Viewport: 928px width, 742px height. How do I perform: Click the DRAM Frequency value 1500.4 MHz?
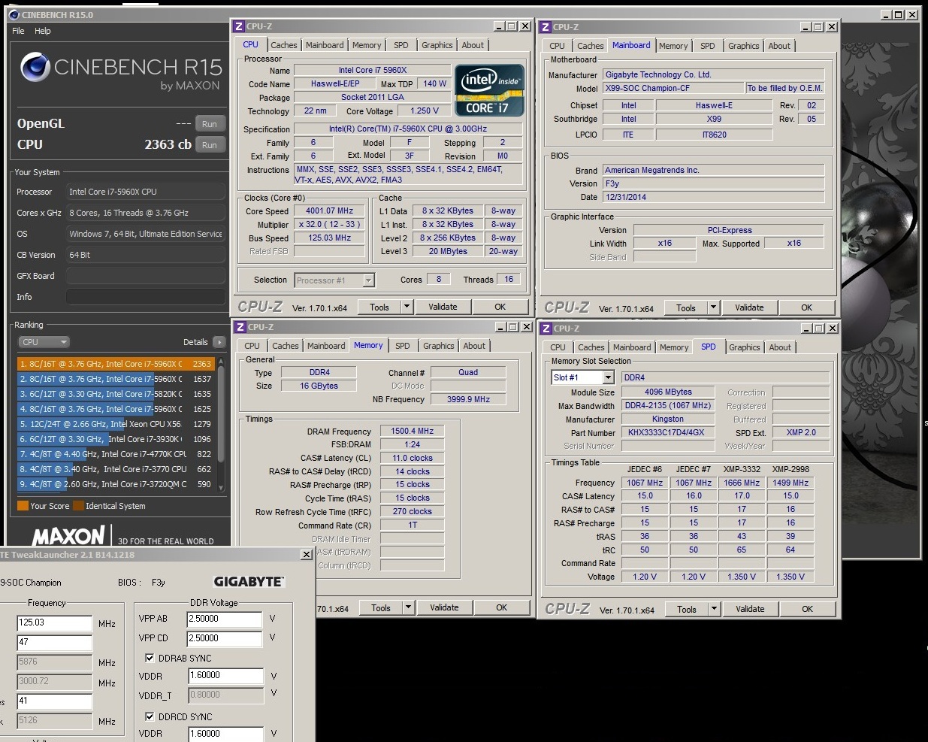pyautogui.click(x=413, y=432)
